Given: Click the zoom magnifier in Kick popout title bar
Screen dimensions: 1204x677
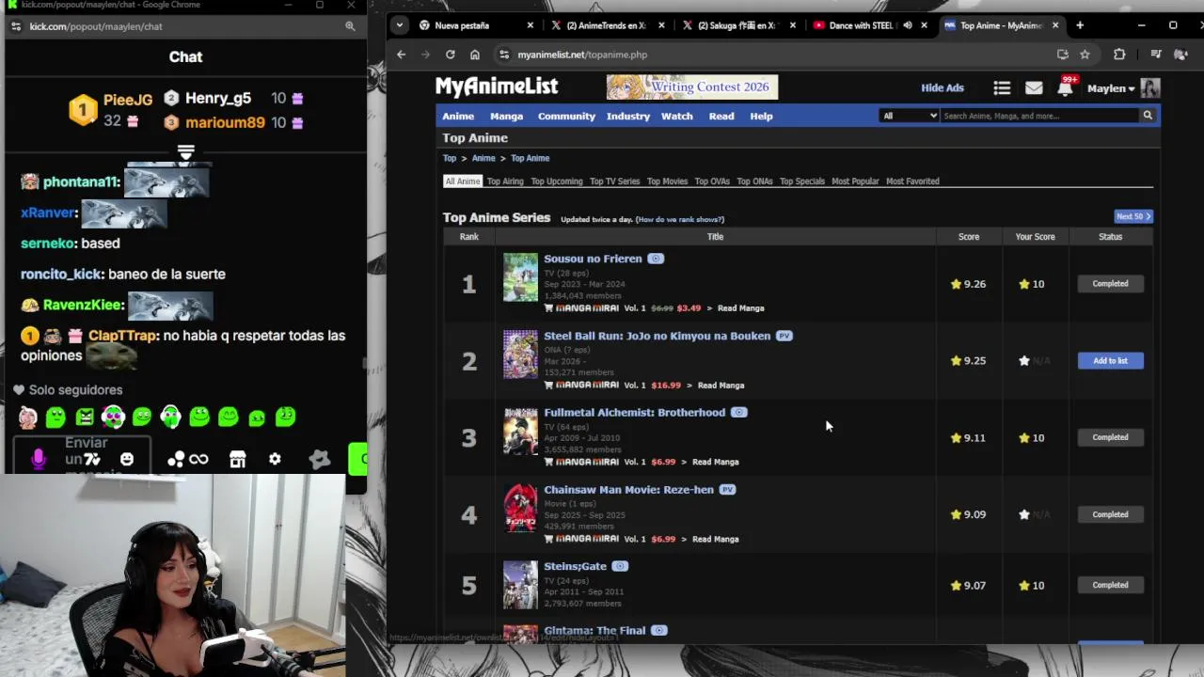Looking at the screenshot, I should pos(350,26).
